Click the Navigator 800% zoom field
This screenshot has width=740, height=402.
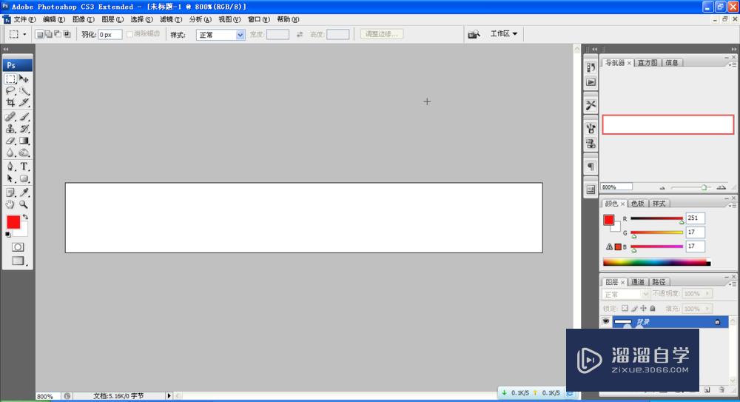(616, 187)
